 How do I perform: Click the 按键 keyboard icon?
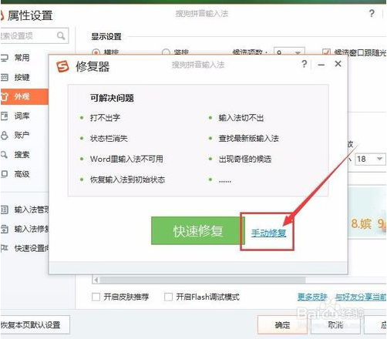(x=5, y=77)
